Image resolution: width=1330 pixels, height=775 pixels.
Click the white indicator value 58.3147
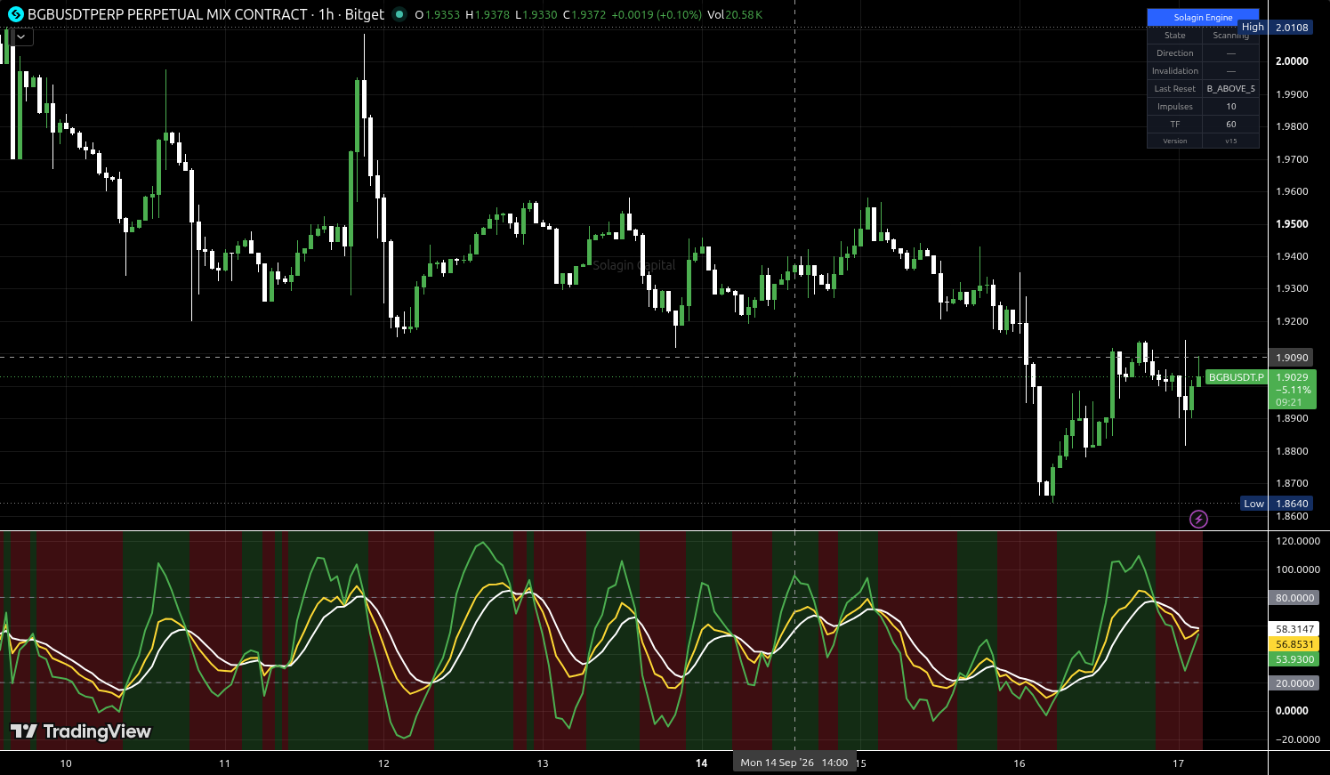1294,629
